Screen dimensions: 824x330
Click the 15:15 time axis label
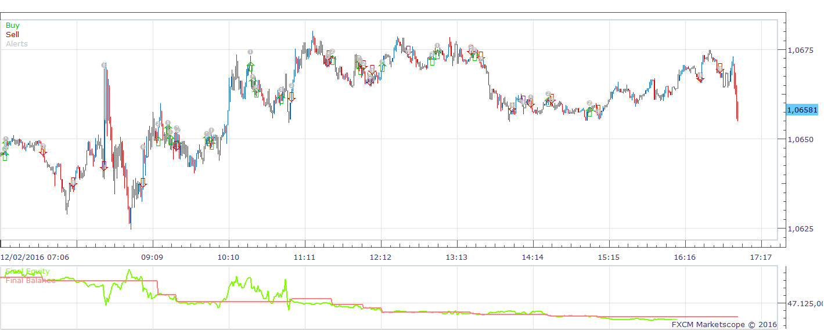click(609, 257)
